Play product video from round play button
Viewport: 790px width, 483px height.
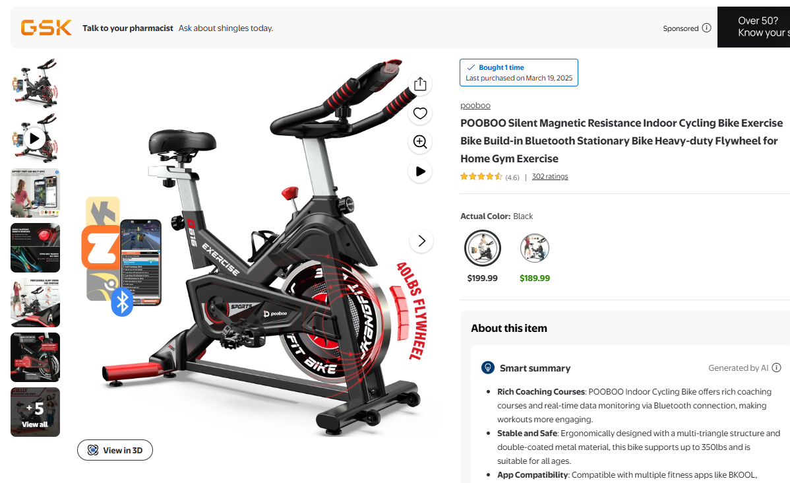420,172
